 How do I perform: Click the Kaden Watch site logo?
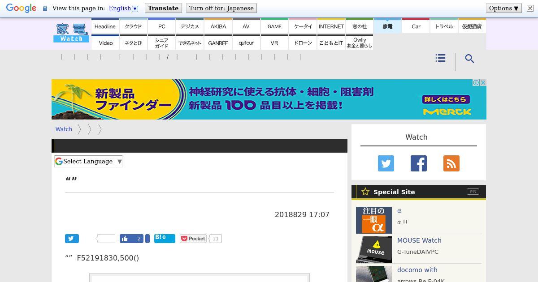pyautogui.click(x=71, y=33)
